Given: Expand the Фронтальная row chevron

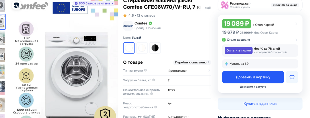Looking at the screenshot, I should click(x=209, y=70).
